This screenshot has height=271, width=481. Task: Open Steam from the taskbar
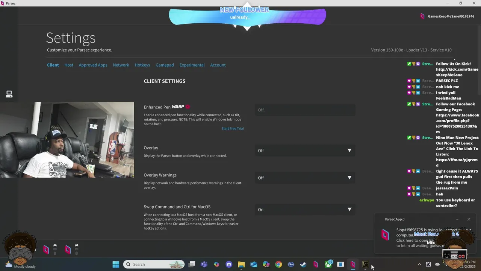click(303, 264)
